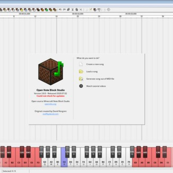Play the E5 white piano key
This screenshot has width=173, height=173.
pyautogui.click(x=123, y=162)
